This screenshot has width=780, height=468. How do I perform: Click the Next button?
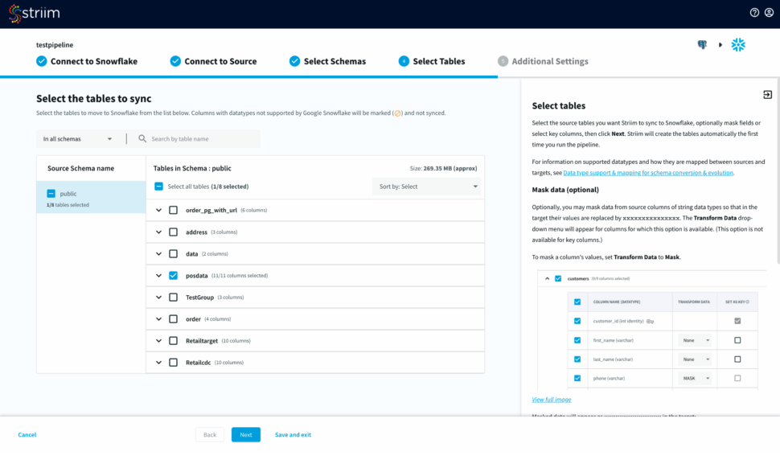[x=245, y=435]
